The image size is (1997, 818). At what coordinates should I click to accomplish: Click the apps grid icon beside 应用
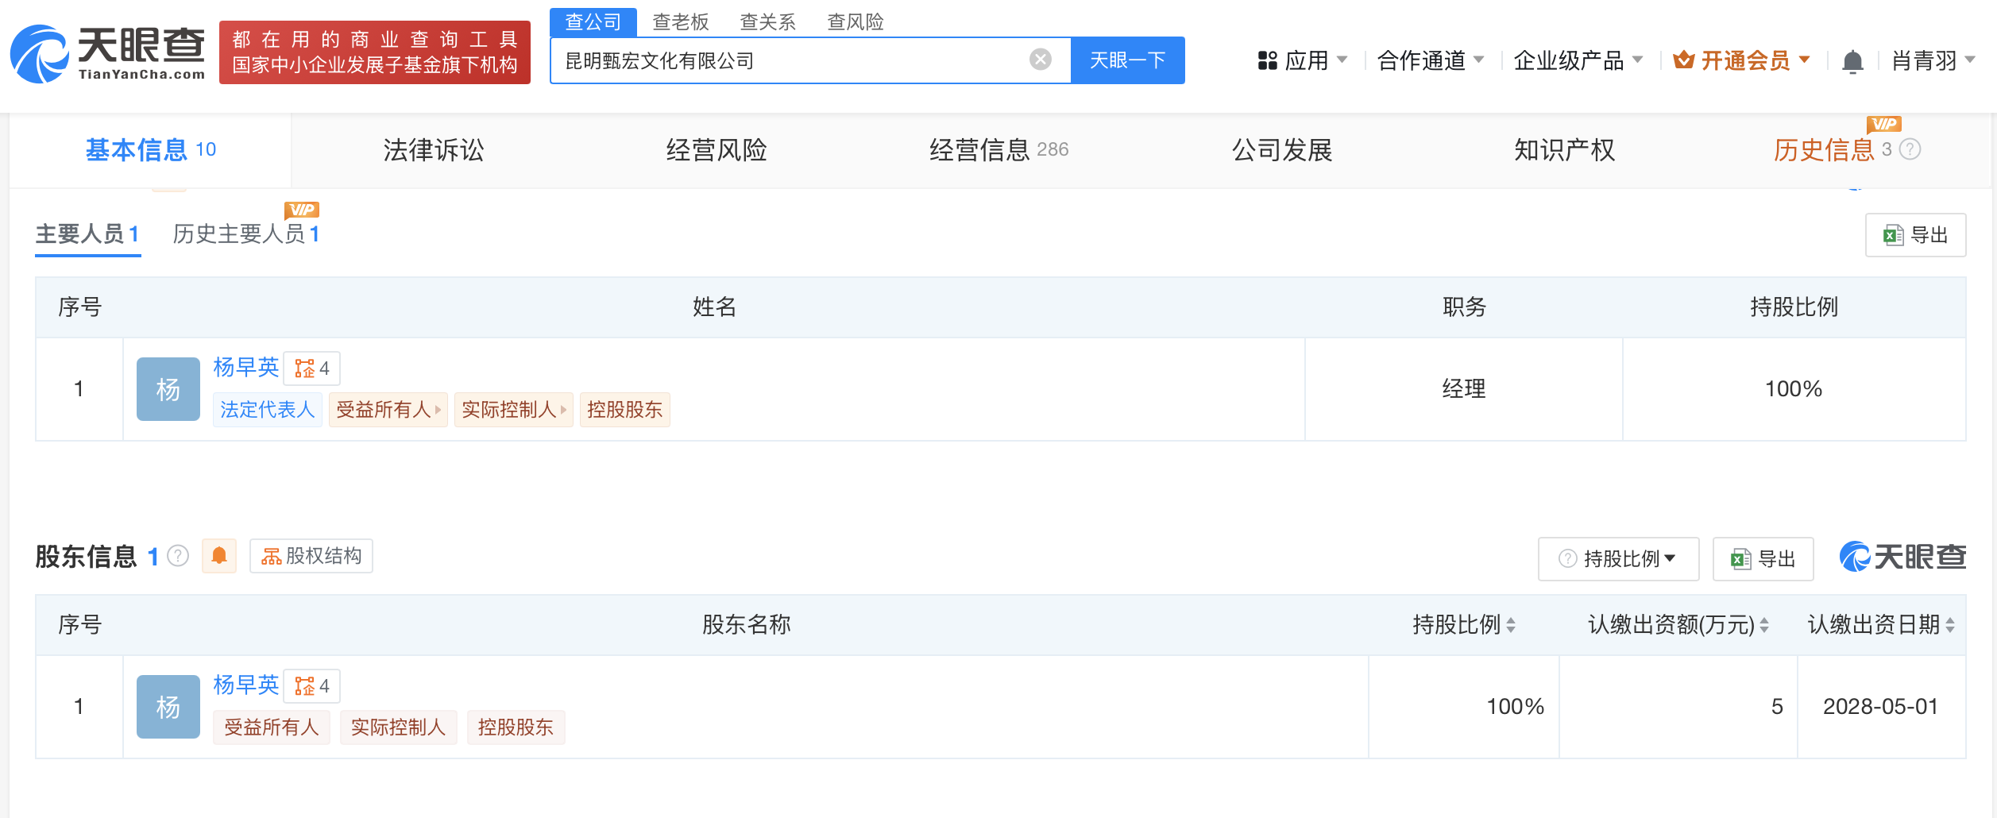[x=1267, y=60]
